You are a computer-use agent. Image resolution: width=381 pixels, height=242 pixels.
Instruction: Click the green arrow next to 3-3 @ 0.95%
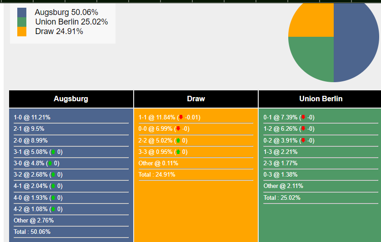point(178,152)
